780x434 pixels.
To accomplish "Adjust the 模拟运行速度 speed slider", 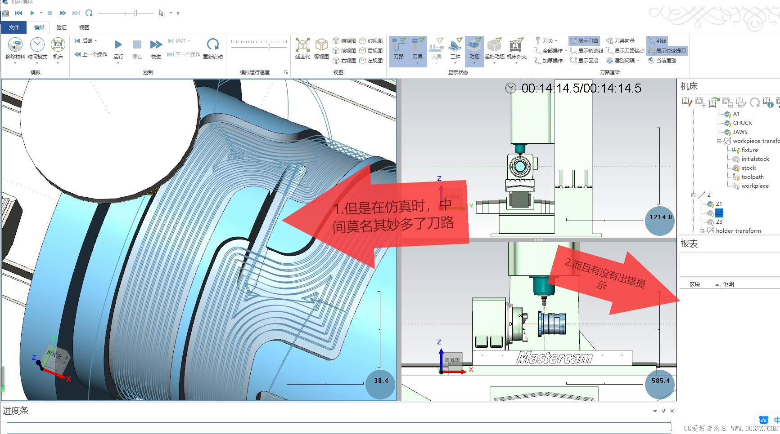I will coord(269,47).
